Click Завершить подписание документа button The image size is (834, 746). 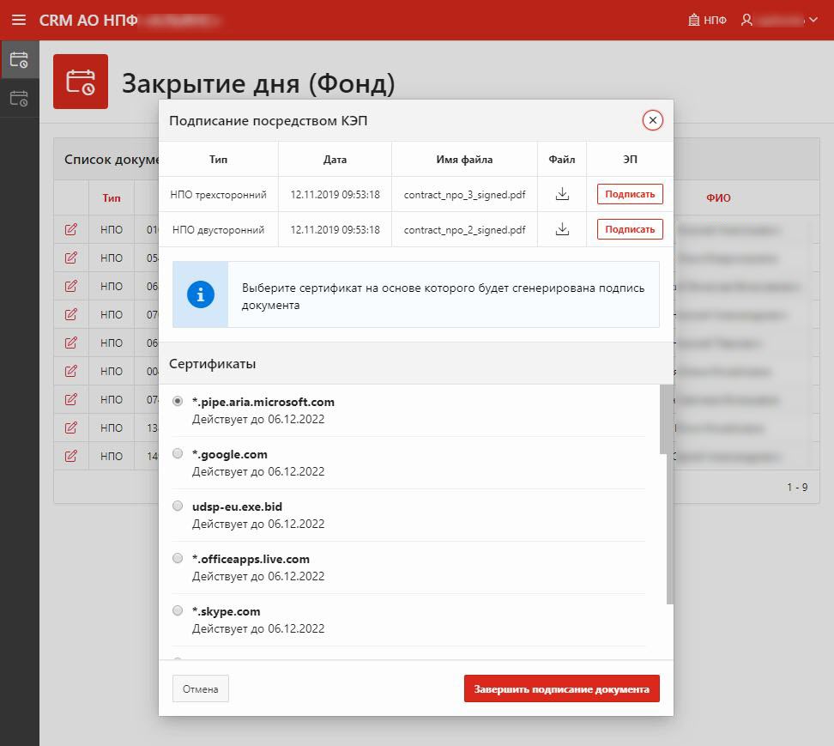click(562, 688)
